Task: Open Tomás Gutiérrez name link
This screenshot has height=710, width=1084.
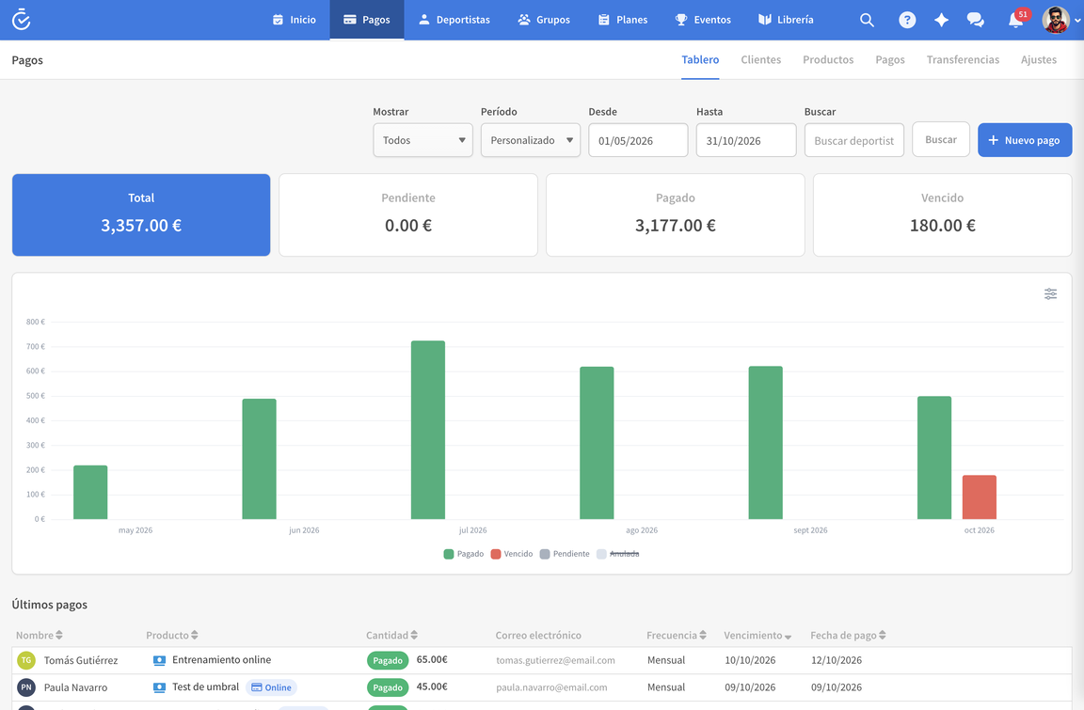Action: [x=81, y=660]
